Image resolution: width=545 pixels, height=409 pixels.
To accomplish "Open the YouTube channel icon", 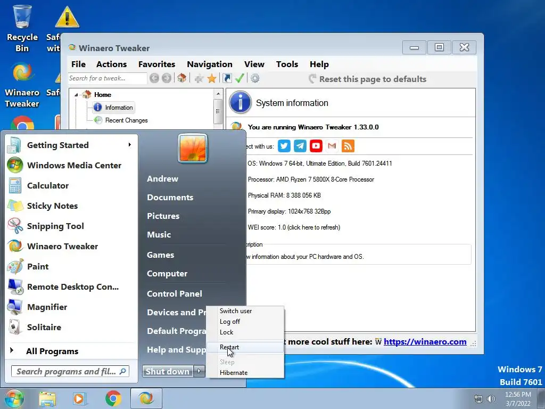I will click(316, 146).
